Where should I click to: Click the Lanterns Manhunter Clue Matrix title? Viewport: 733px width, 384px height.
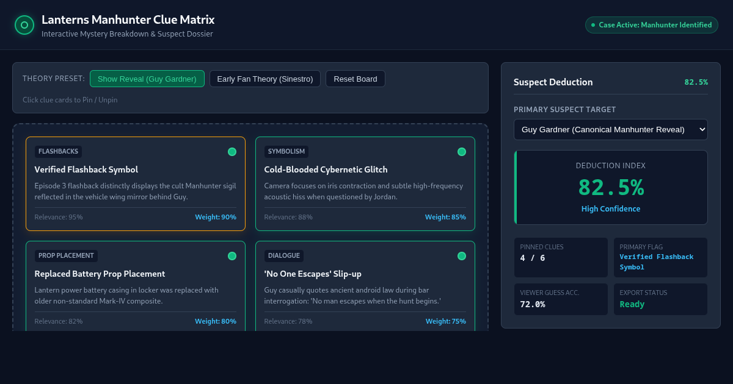pos(128,20)
